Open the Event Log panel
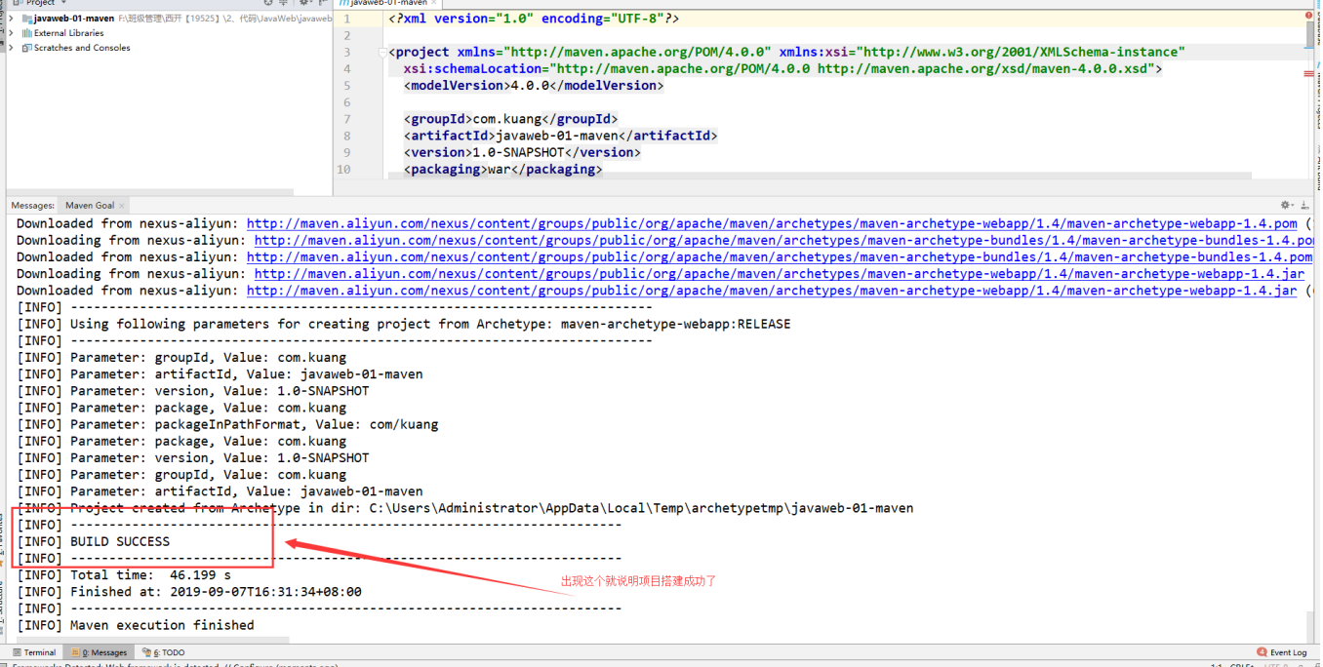 click(x=1282, y=652)
